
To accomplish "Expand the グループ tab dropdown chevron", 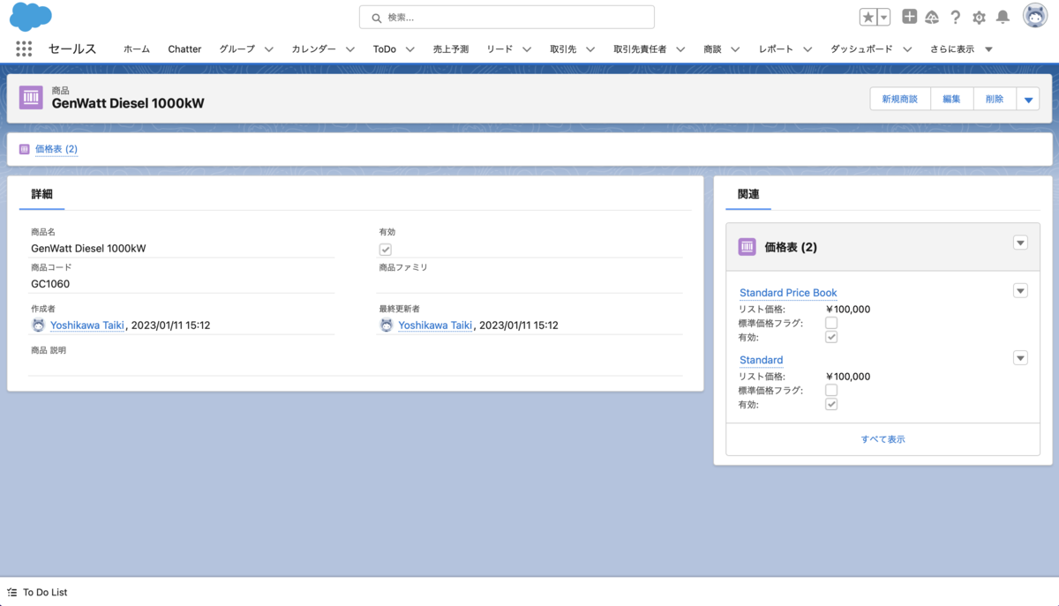I will tap(269, 49).
